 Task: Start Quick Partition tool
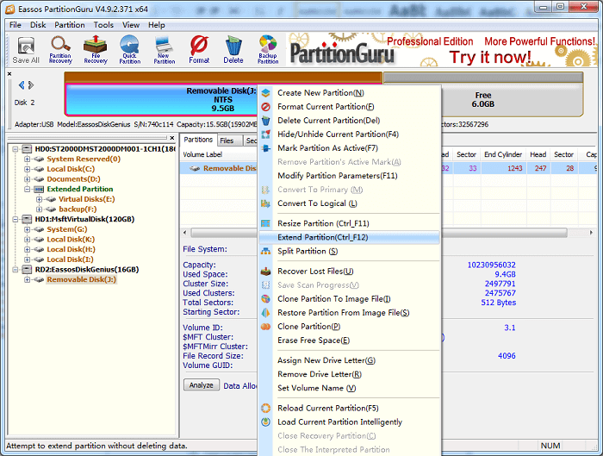coord(129,50)
